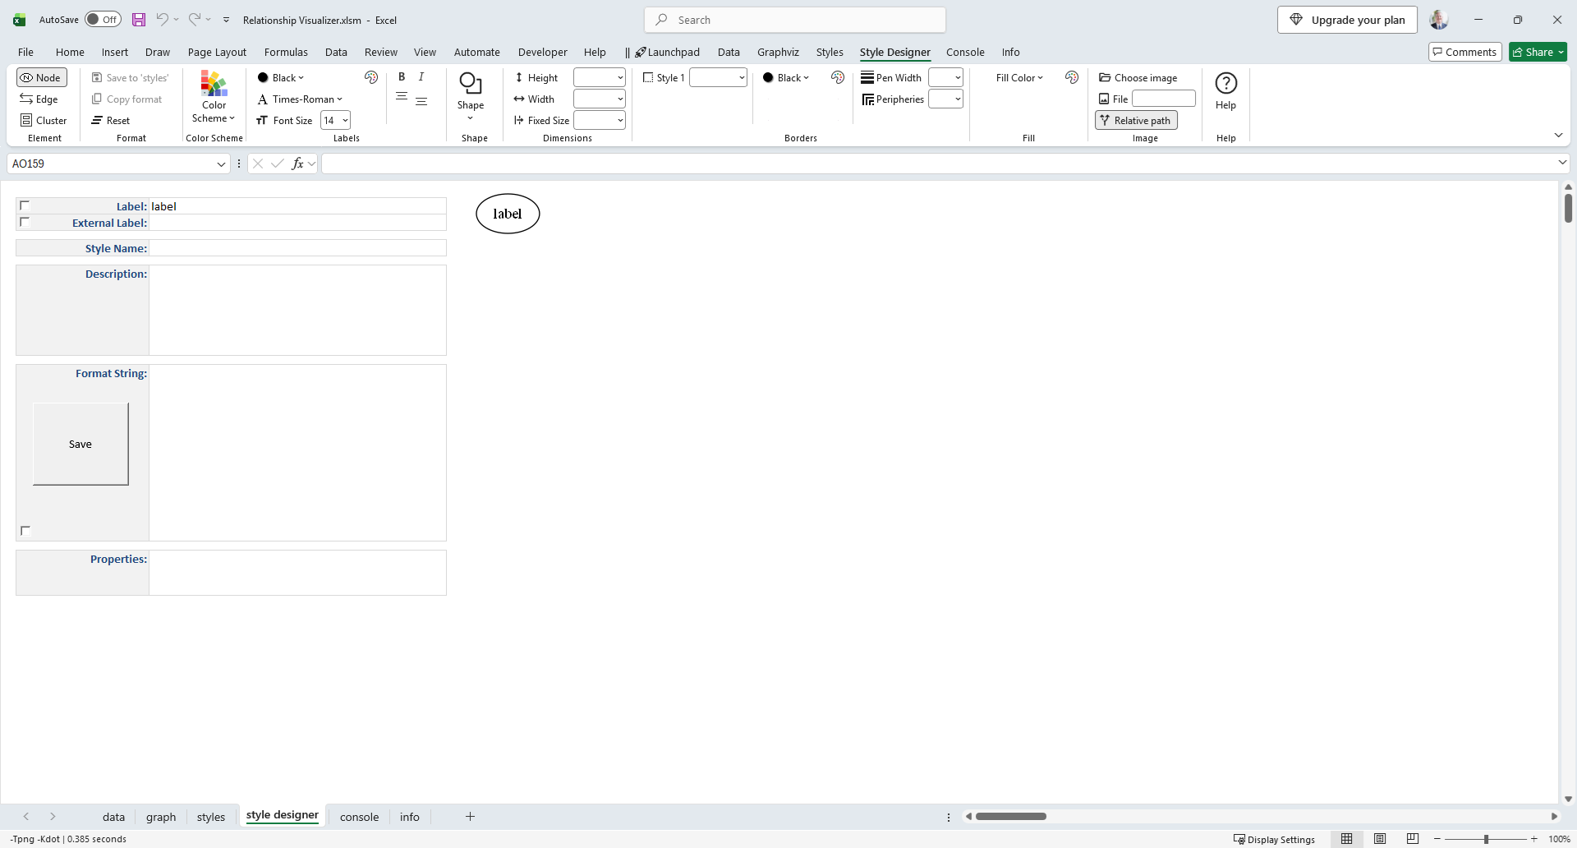This screenshot has height=848, width=1577.
Task: Click the fill color palette icon
Action: 1072,77
